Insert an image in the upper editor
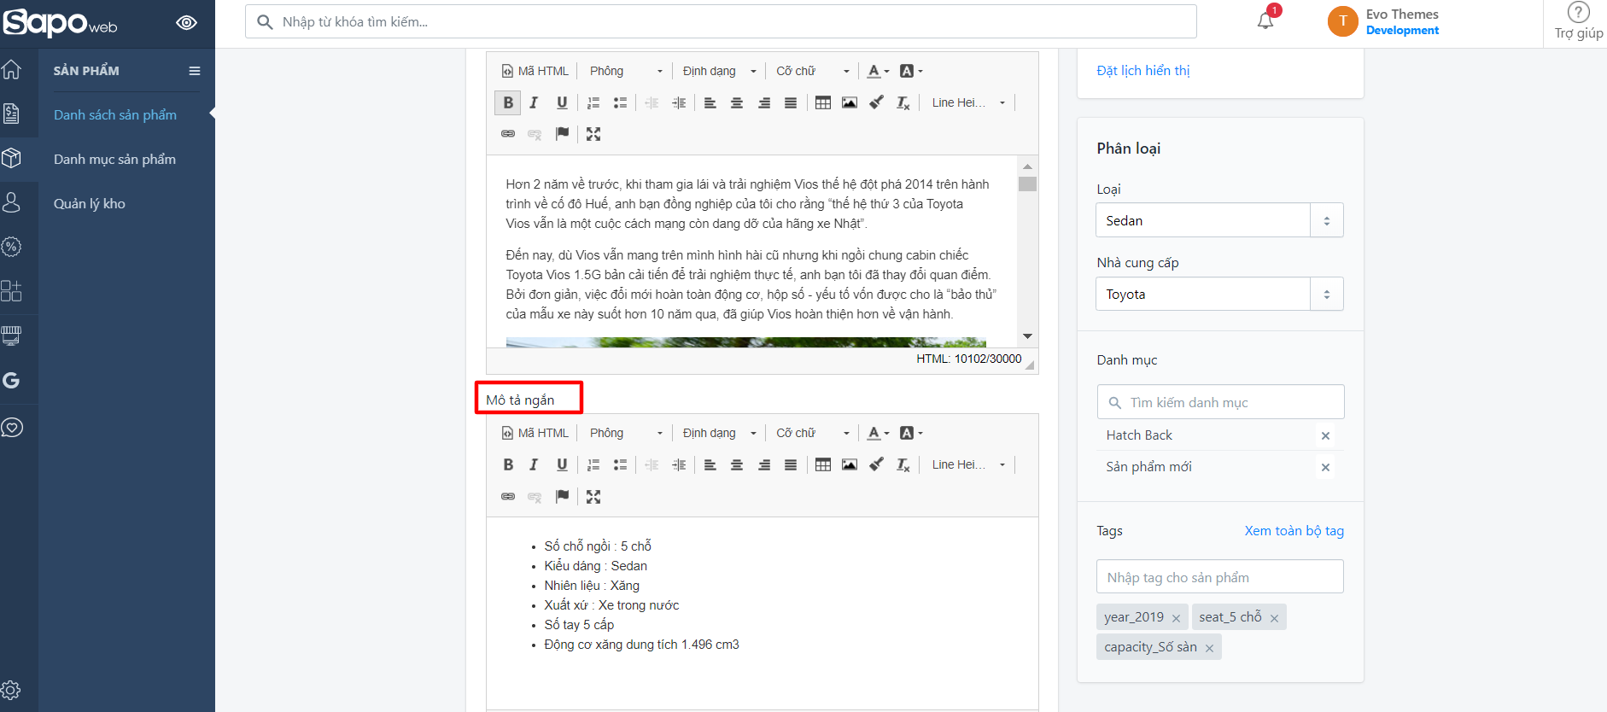Image resolution: width=1607 pixels, height=712 pixels. pyautogui.click(x=850, y=103)
